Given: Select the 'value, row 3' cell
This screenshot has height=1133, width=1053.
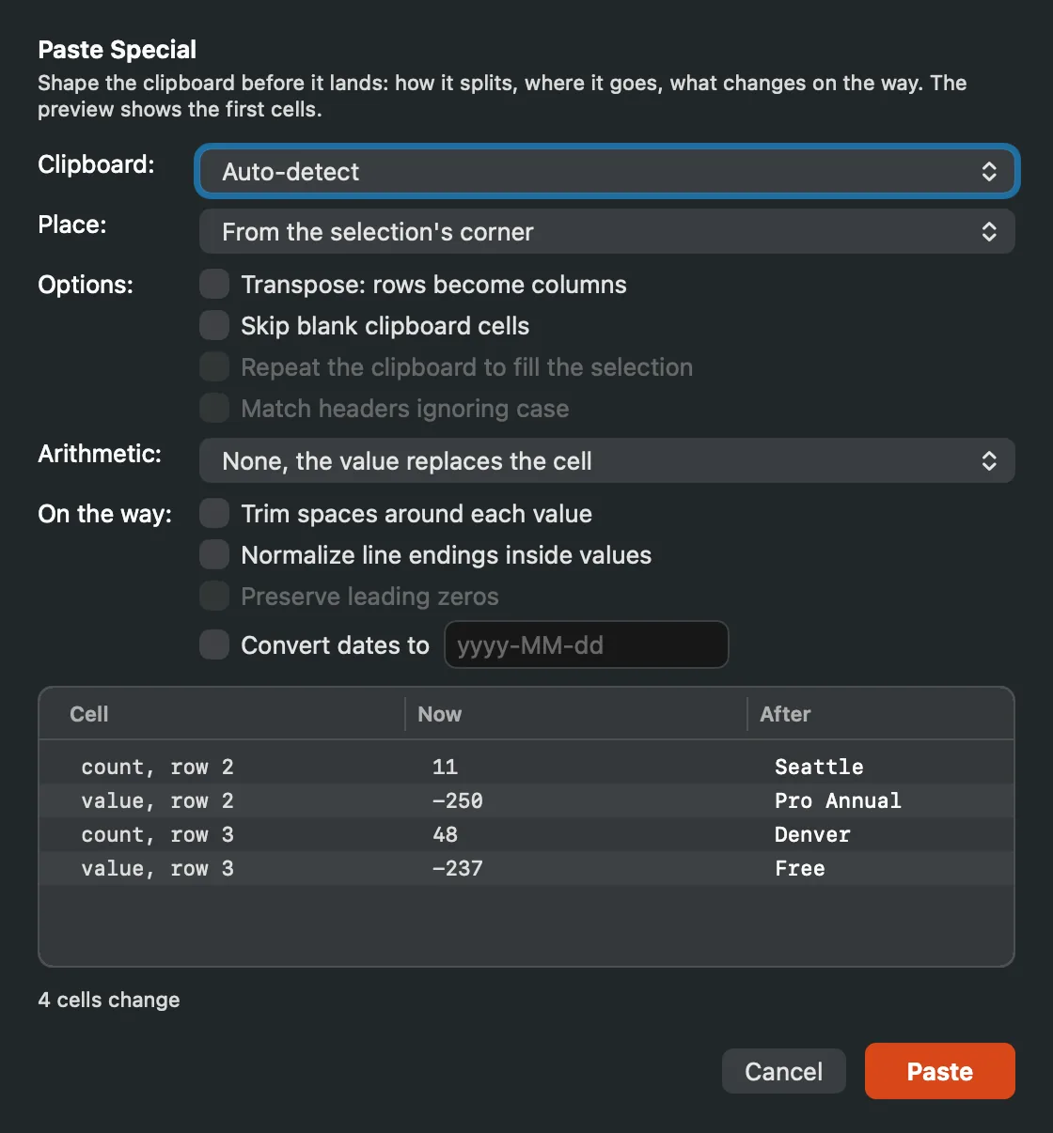Looking at the screenshot, I should point(157,868).
